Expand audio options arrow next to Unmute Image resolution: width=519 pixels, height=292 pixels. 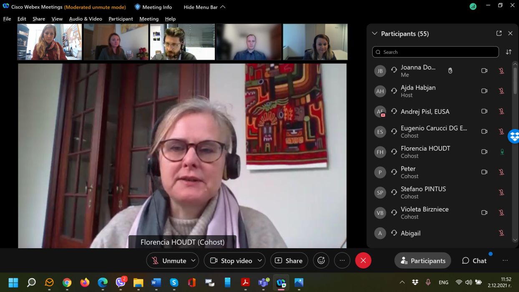[193, 260]
